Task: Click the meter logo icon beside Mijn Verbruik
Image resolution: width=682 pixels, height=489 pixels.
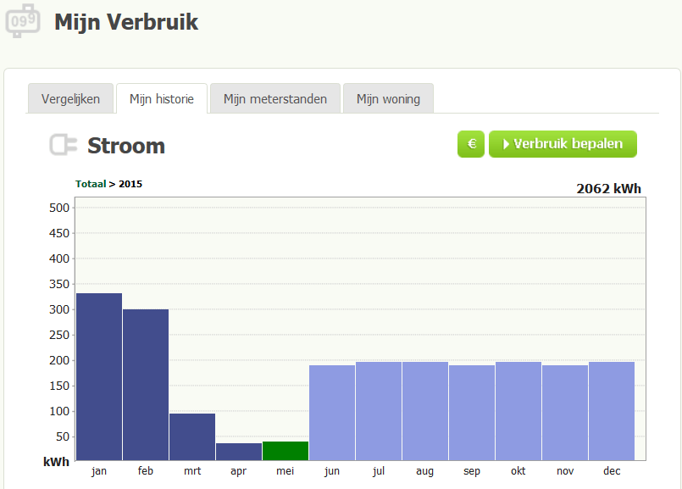Action: click(x=23, y=21)
